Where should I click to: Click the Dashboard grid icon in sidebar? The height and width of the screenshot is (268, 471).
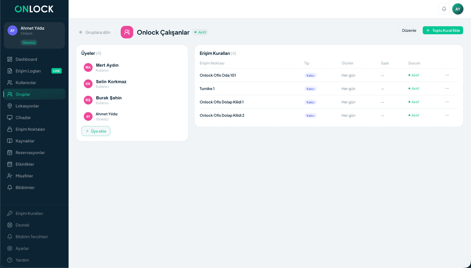pos(10,59)
